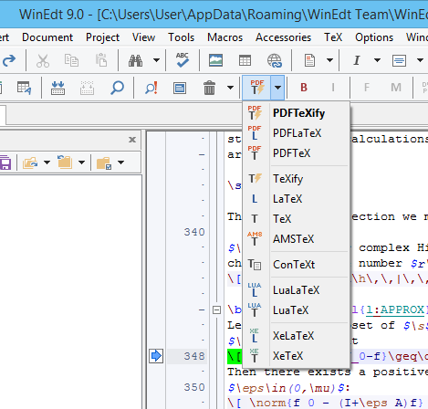428x409 pixels.
Task: Expand the open folder icon dropdown
Action: (x=47, y=163)
